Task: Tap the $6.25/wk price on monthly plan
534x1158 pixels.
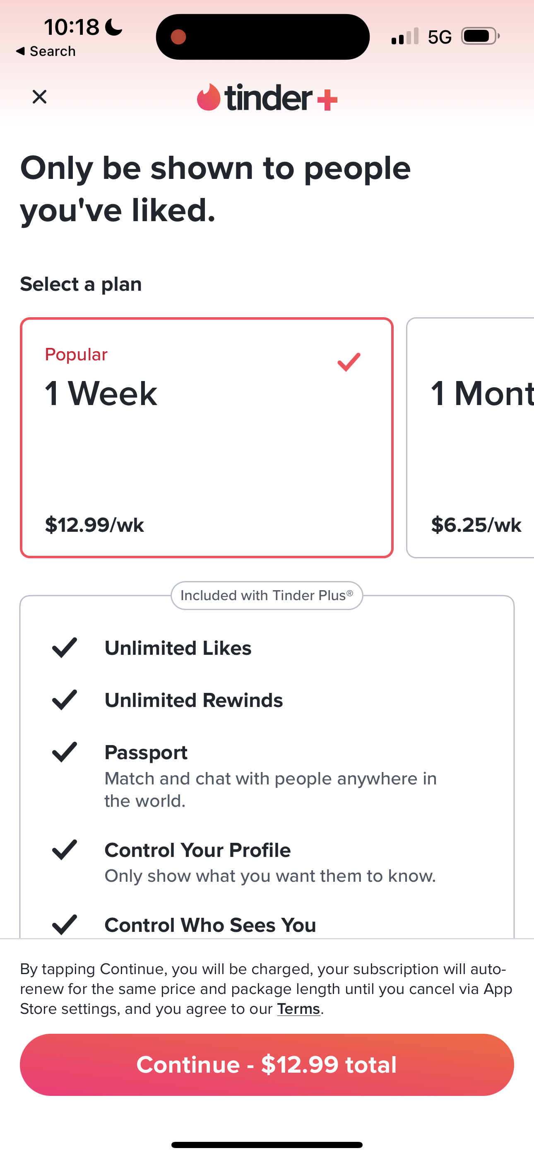Action: coord(476,525)
